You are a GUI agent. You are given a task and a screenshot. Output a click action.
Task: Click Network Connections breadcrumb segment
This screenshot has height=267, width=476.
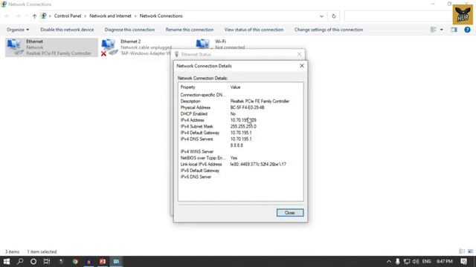tap(161, 16)
